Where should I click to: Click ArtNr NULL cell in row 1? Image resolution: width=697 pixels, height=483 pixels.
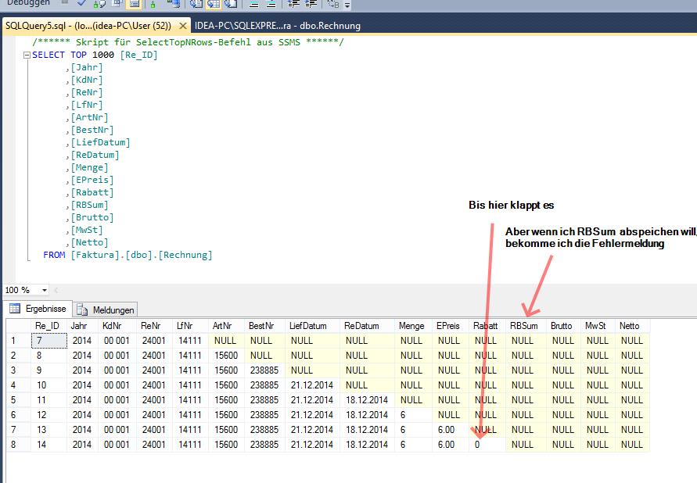click(x=226, y=341)
